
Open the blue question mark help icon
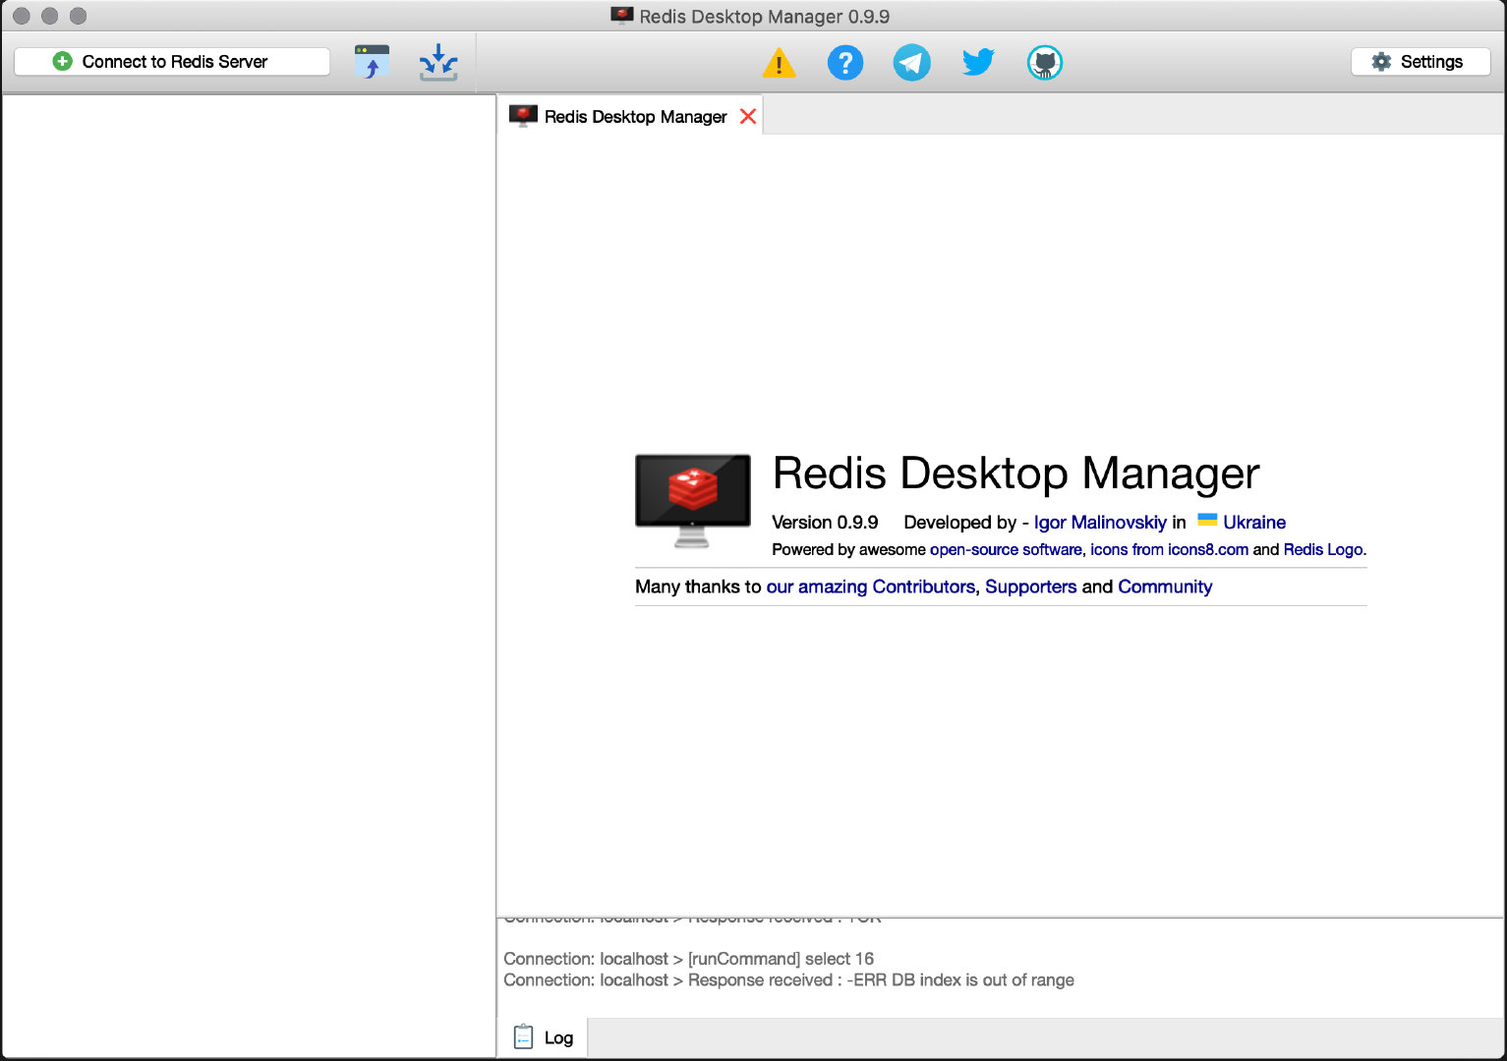coord(845,63)
